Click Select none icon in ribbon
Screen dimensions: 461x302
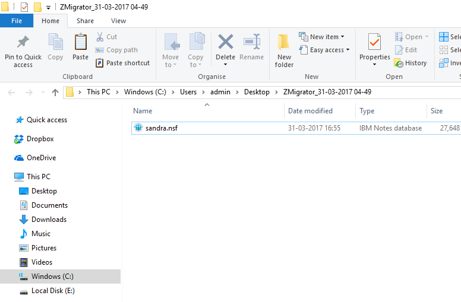pos(444,50)
